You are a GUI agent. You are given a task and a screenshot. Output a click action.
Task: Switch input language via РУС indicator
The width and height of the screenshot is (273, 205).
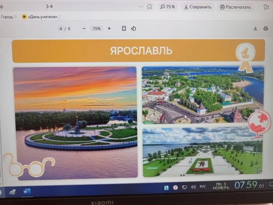point(203,187)
